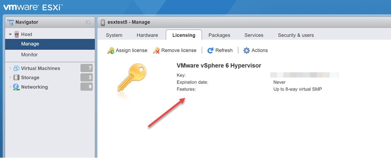Image resolution: width=391 pixels, height=158 pixels.
Task: Click the Networking globe icon
Action: 16,87
